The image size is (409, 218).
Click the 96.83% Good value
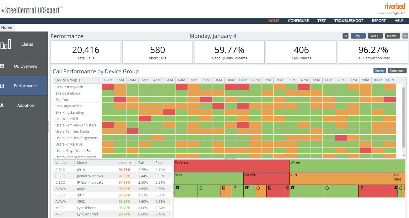click(x=124, y=170)
